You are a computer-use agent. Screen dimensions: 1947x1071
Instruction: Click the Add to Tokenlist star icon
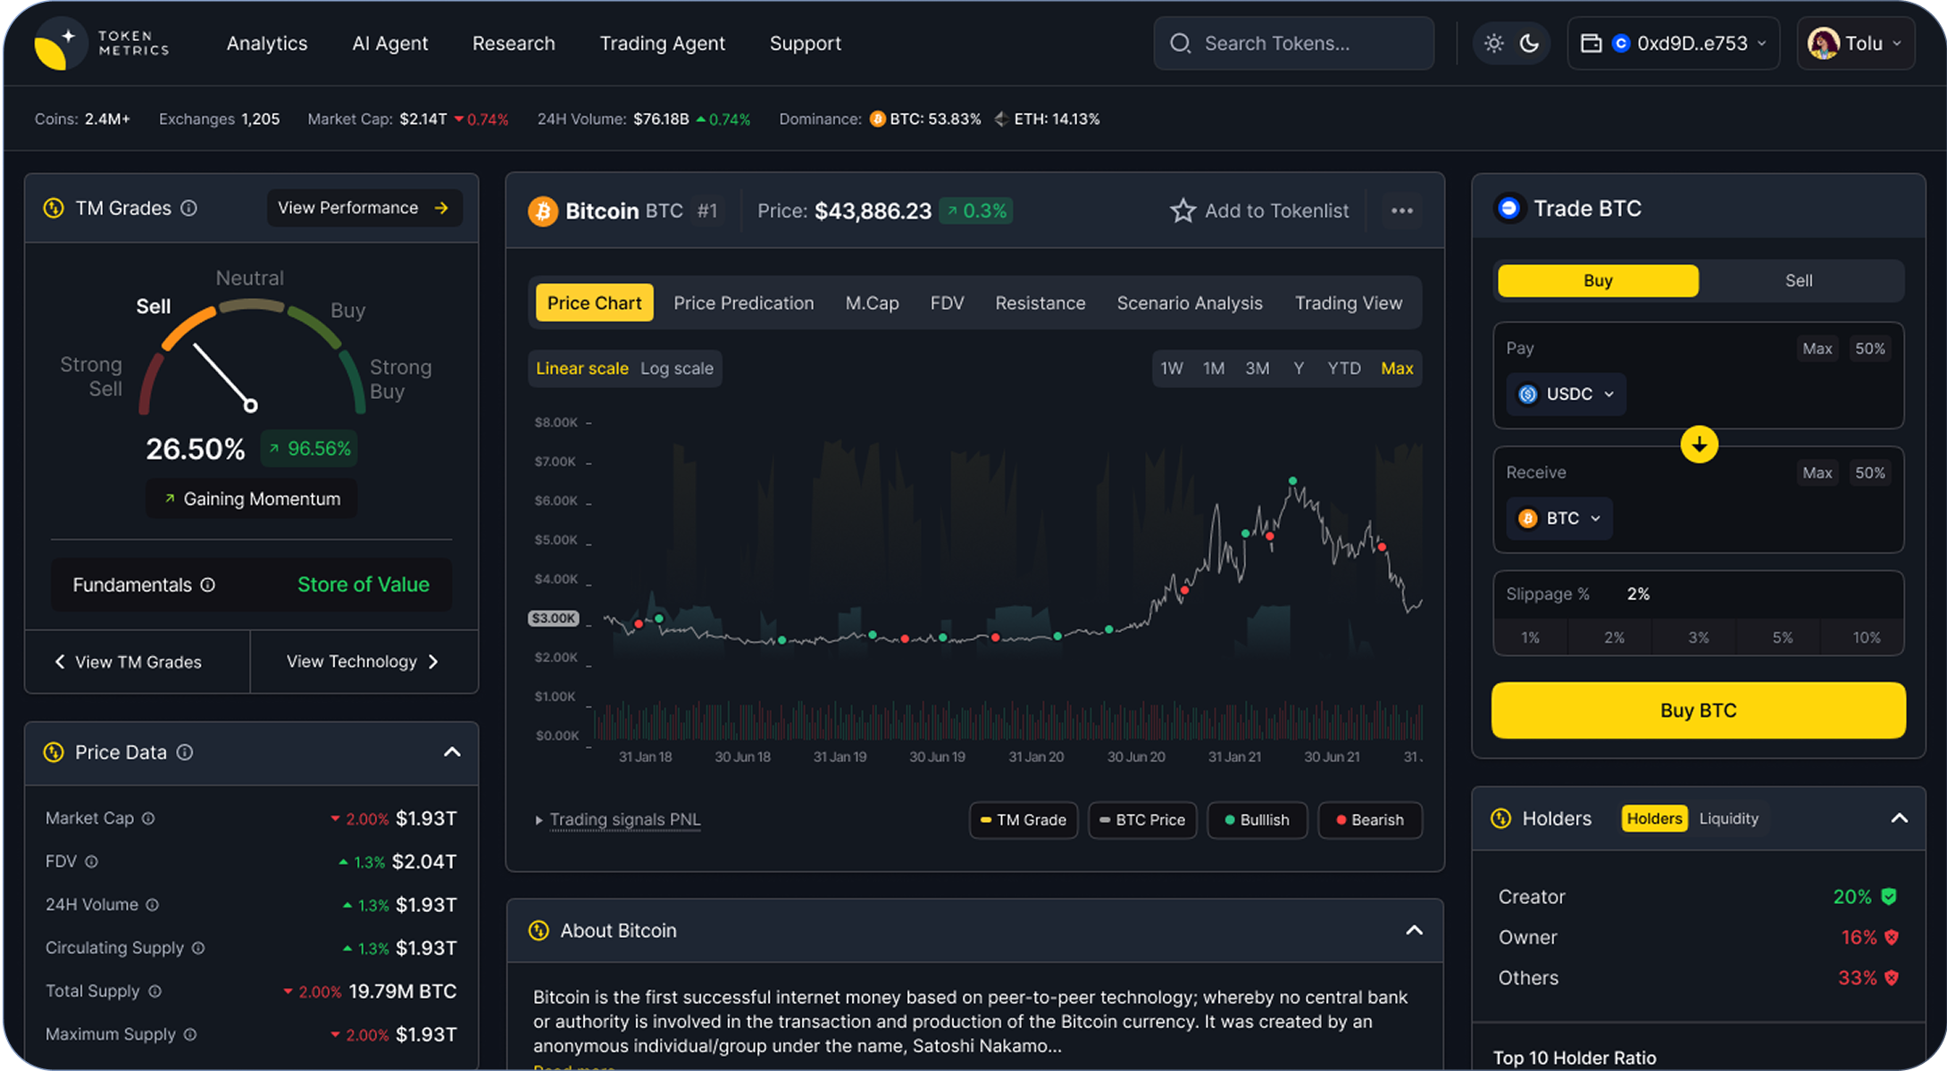[x=1182, y=211]
